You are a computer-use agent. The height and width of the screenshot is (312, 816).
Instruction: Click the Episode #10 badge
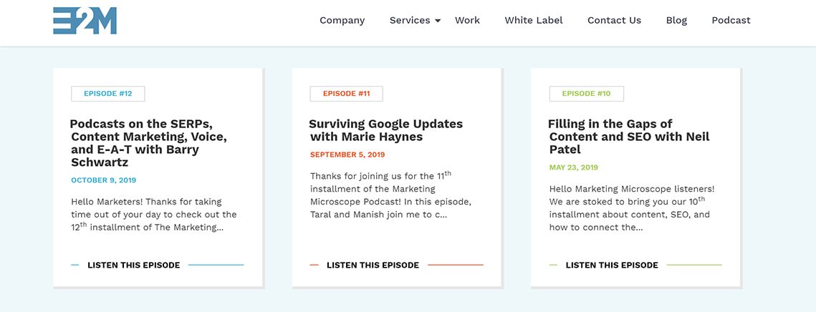click(x=586, y=94)
